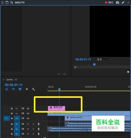Click the A1 track target button

coord(17,124)
